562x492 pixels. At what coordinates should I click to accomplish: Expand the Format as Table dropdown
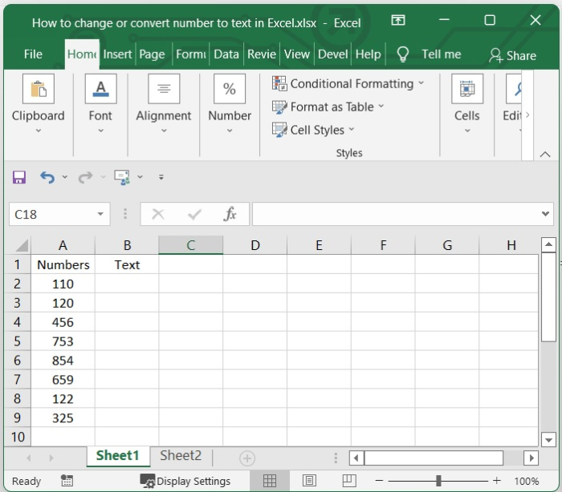(x=328, y=107)
